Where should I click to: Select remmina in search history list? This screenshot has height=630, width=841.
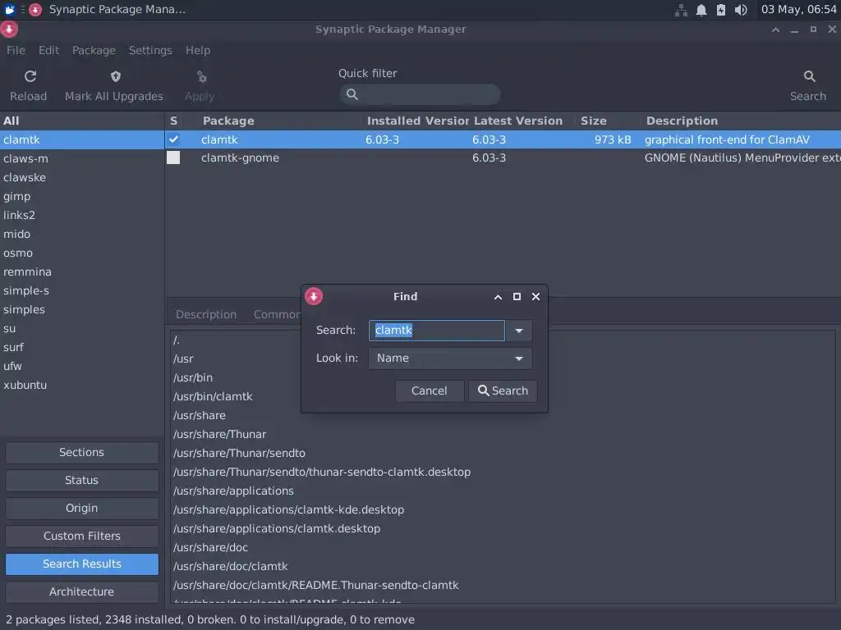tap(82, 272)
